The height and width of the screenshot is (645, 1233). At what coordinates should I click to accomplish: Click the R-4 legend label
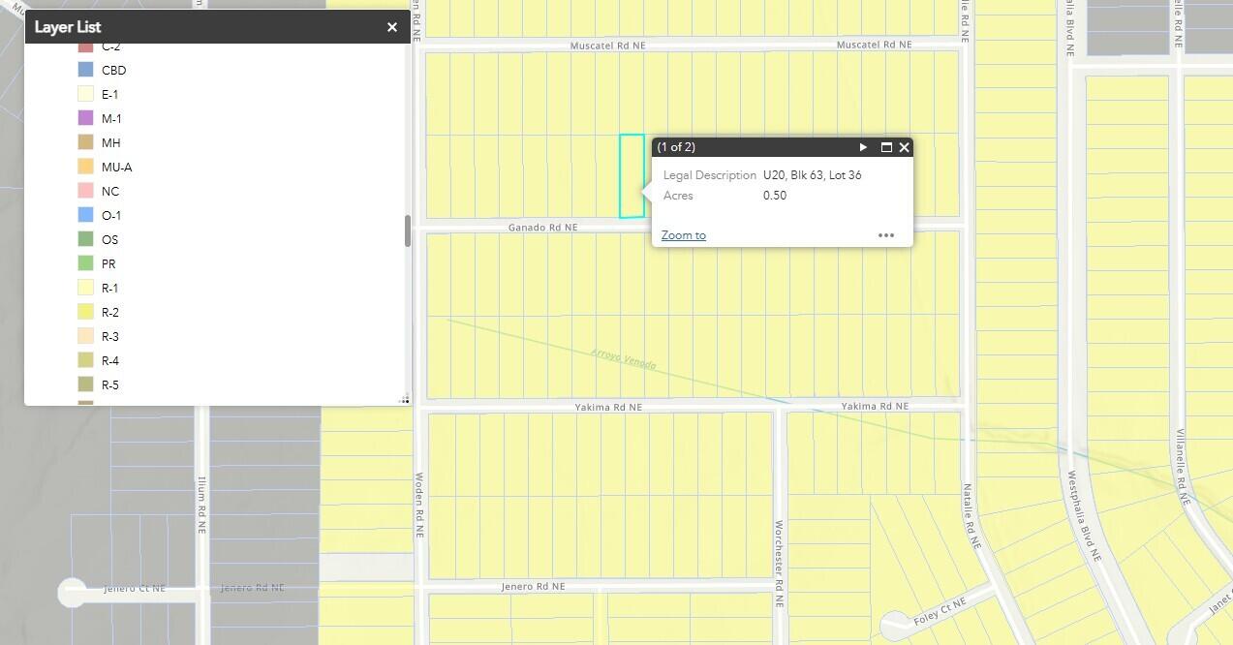(x=110, y=360)
